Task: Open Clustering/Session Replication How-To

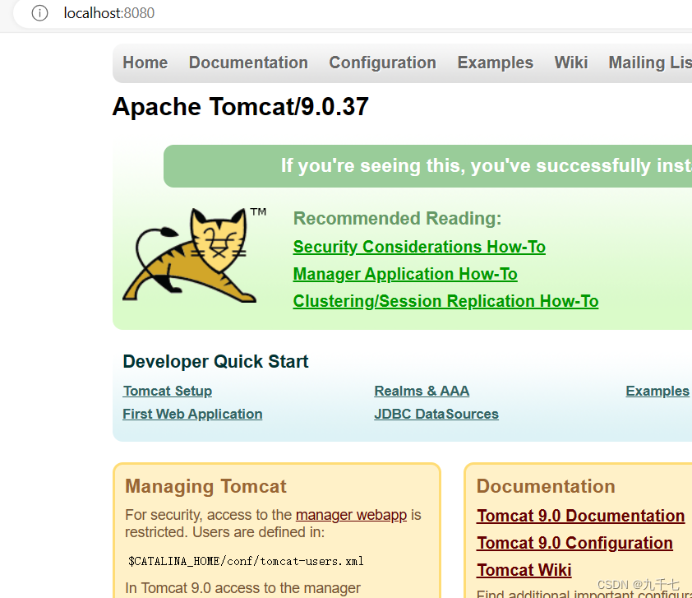Action: (x=445, y=300)
